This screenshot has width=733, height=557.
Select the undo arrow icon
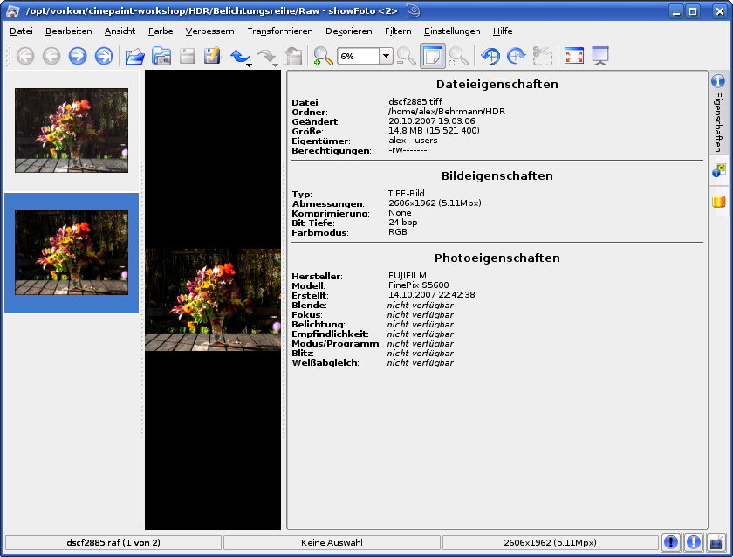pyautogui.click(x=239, y=56)
